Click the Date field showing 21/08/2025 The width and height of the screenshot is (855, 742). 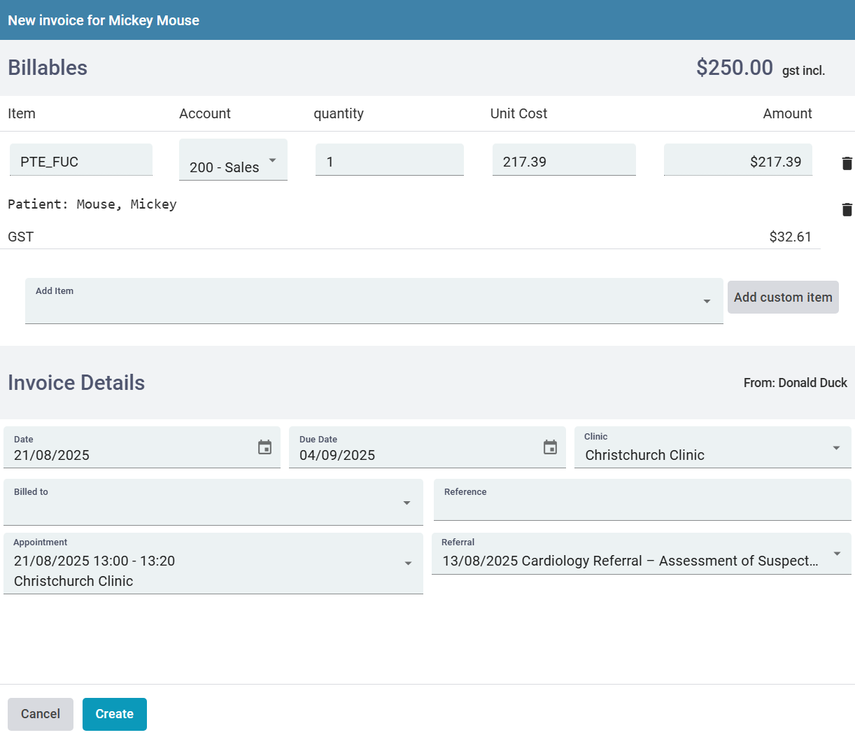click(x=126, y=455)
